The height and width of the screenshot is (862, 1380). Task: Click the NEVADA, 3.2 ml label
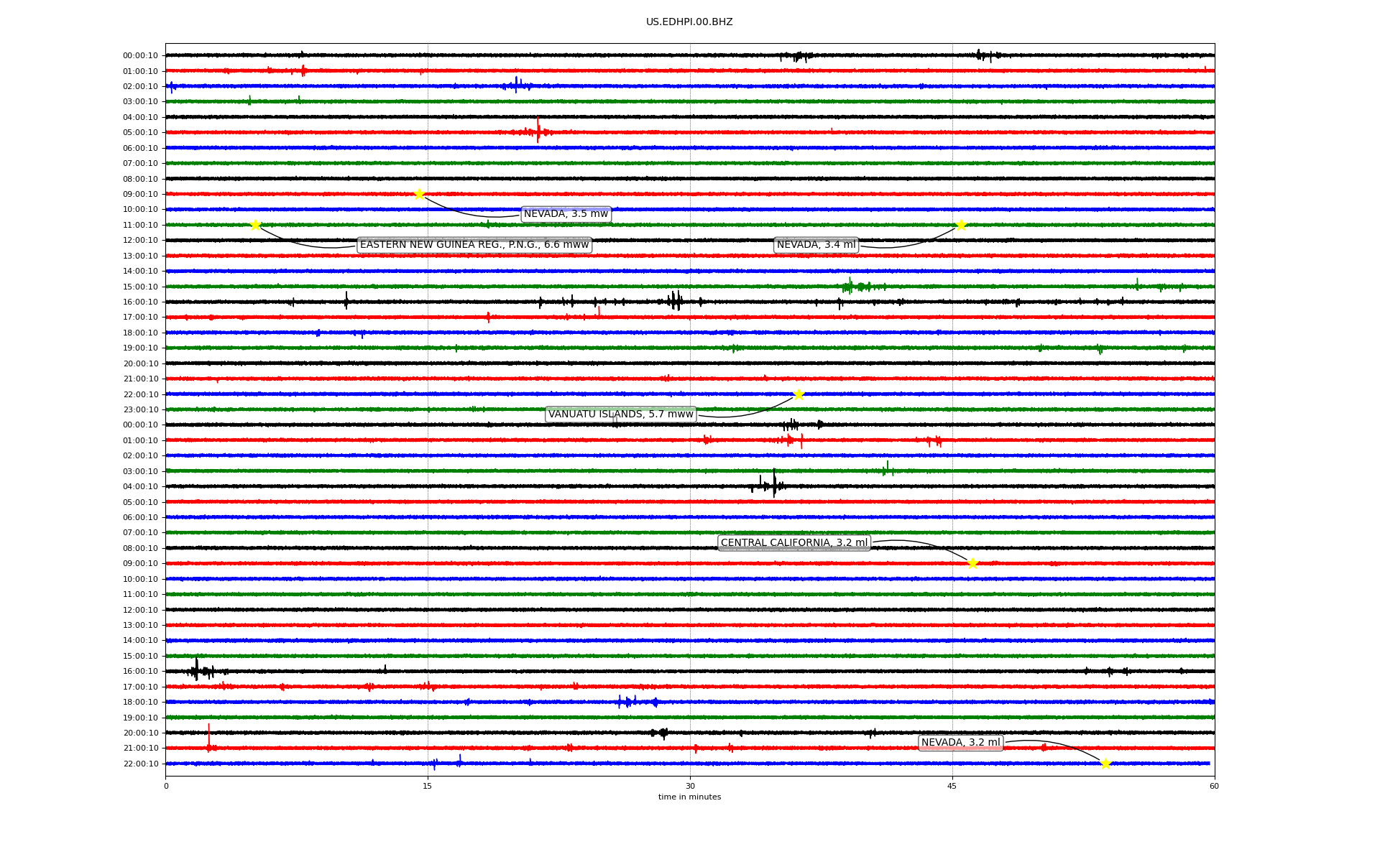(x=960, y=743)
